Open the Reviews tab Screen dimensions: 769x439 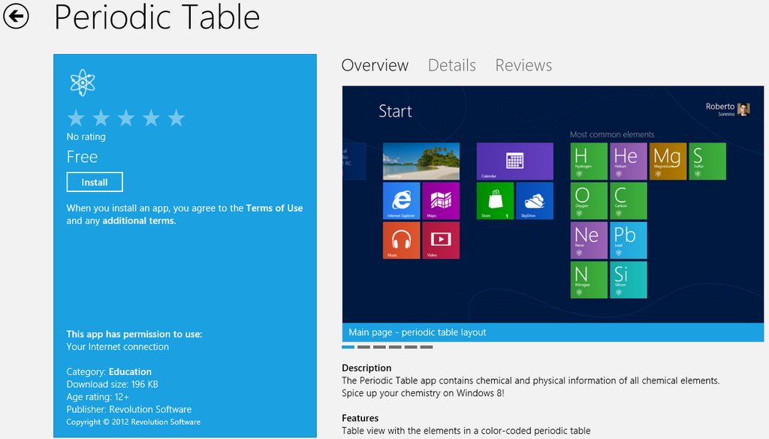(x=523, y=65)
